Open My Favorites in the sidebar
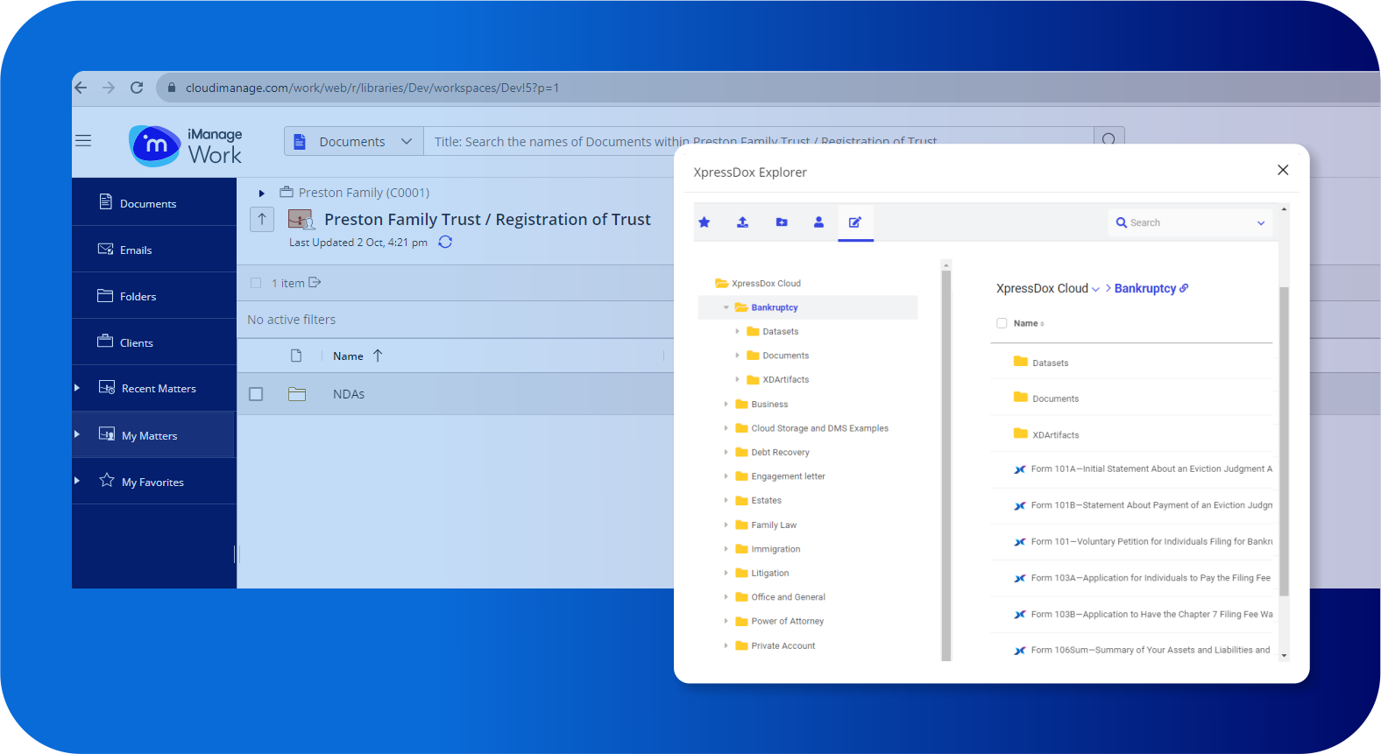 152,482
